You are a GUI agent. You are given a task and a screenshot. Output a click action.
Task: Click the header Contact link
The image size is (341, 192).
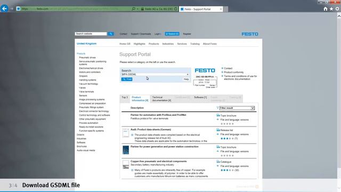pos(123,34)
